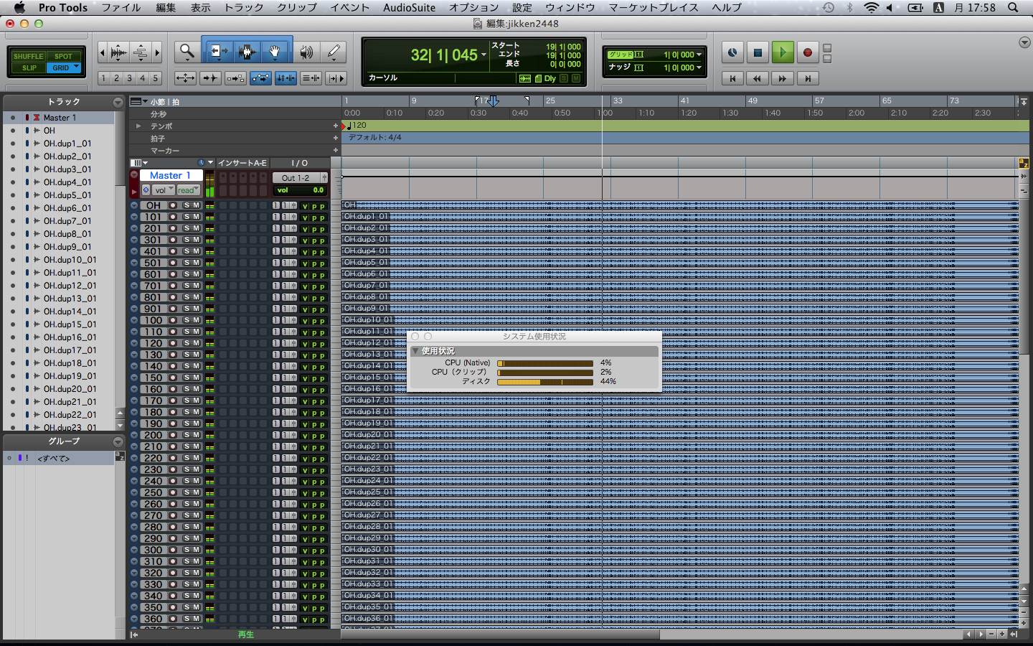Toggle visibility dot of OH.dup5_01 track
Image resolution: width=1033 pixels, height=646 pixels.
pos(12,195)
